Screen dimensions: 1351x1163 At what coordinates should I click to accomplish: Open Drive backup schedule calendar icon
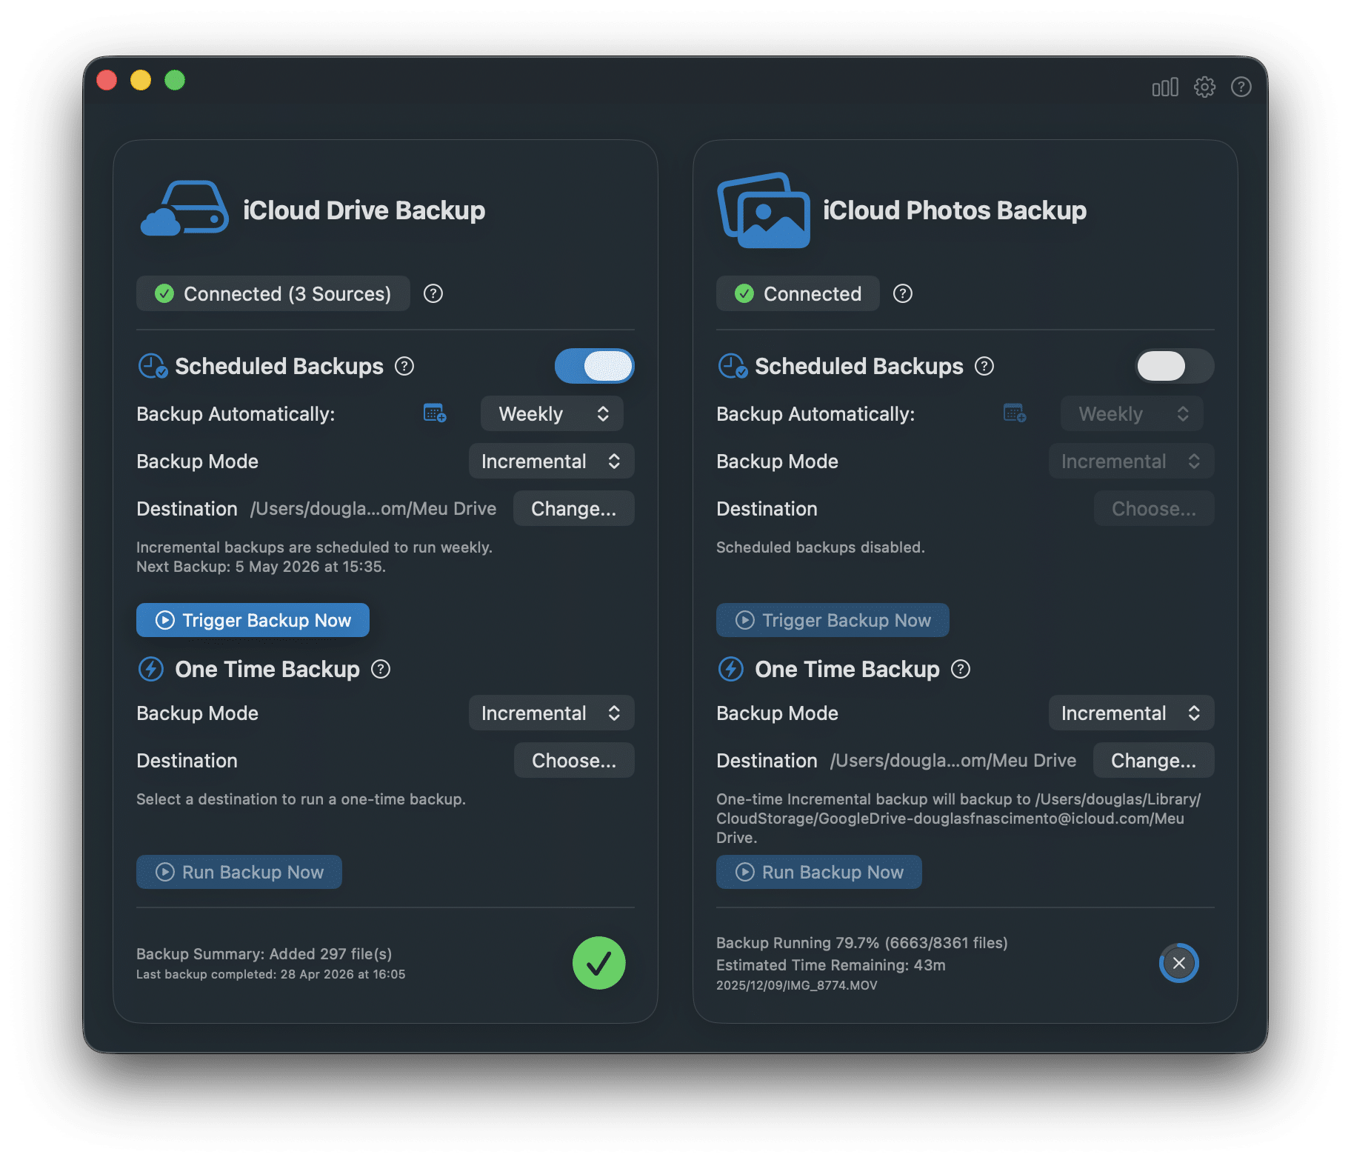(435, 413)
